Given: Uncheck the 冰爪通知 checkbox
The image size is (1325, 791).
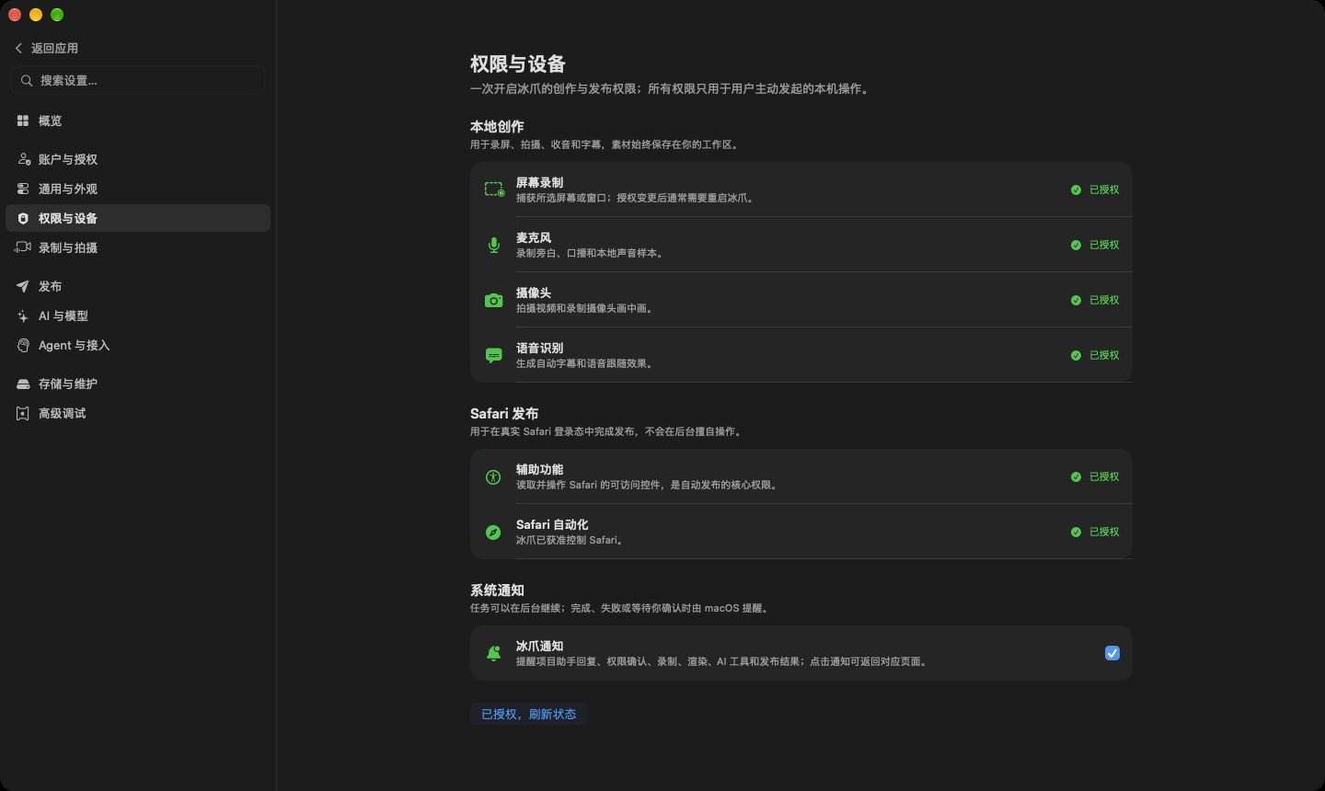Looking at the screenshot, I should 1112,653.
